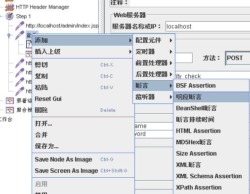The width and height of the screenshot is (250, 194).
Task: Expand the 后置处理器 submenu
Action: (x=154, y=74)
